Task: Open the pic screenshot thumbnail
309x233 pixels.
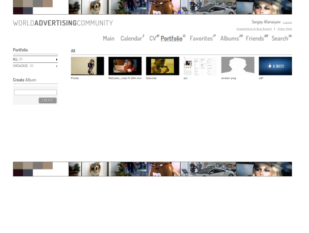Action: click(x=200, y=66)
